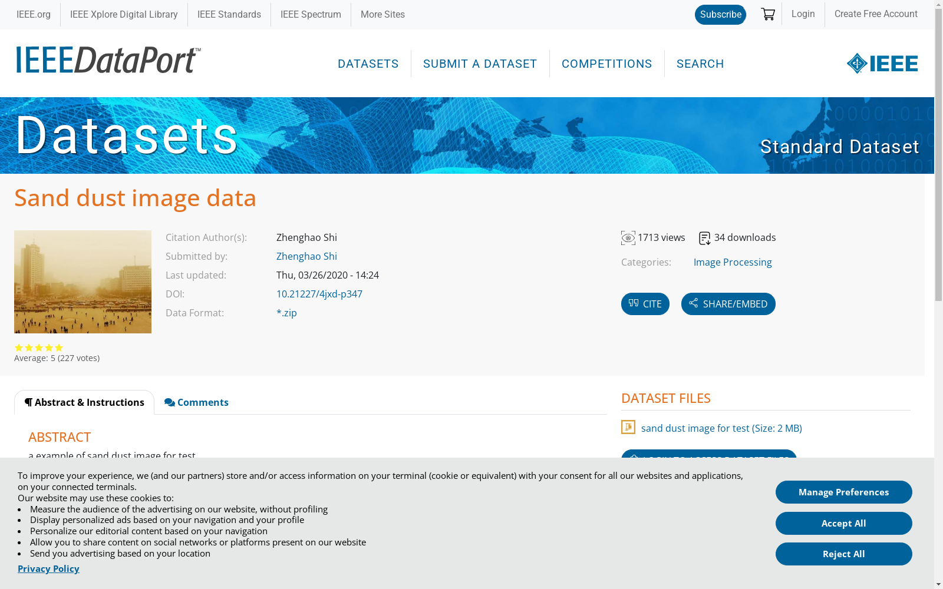943x589 pixels.
Task: Open the Privacy Policy link
Action: point(48,568)
